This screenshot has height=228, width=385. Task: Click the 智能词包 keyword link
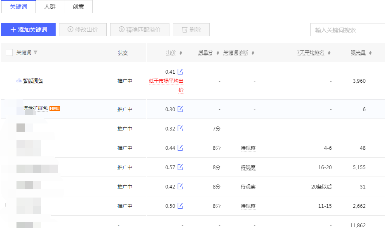(33, 81)
